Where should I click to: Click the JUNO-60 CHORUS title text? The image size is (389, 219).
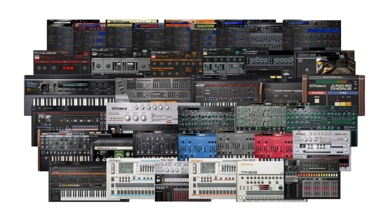(x=341, y=87)
